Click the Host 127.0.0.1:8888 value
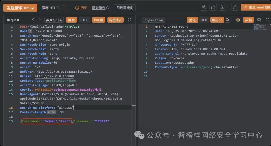This screenshot has width=271, height=146. click(49, 31)
